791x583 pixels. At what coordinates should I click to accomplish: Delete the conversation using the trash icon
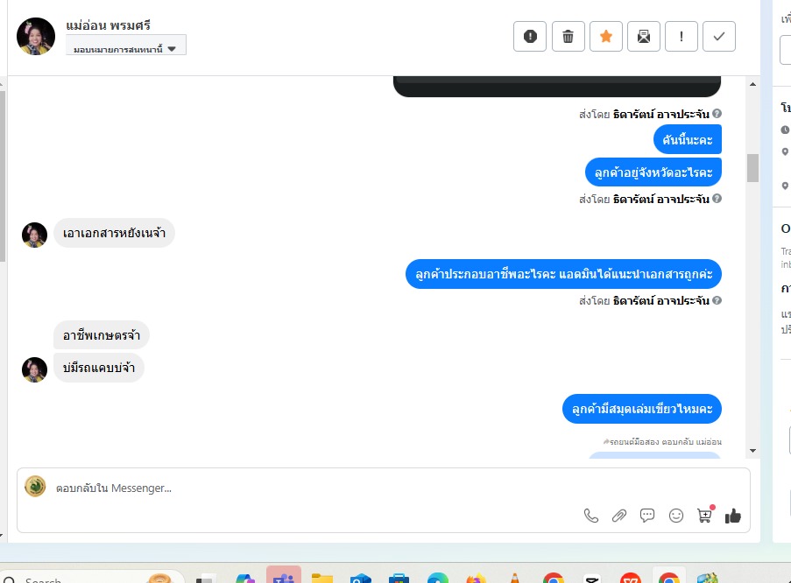(568, 36)
